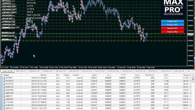The height and width of the screenshot is (110, 195).
Task: Click the order icon of the 2.59 lot row
Action: click(x=4, y=105)
